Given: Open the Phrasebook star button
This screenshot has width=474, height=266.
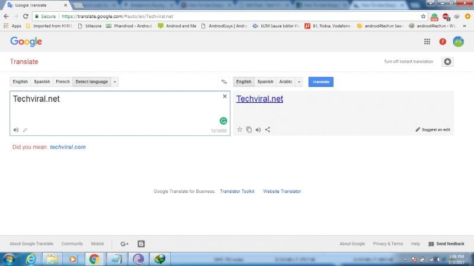Looking at the screenshot, I should [447, 61].
